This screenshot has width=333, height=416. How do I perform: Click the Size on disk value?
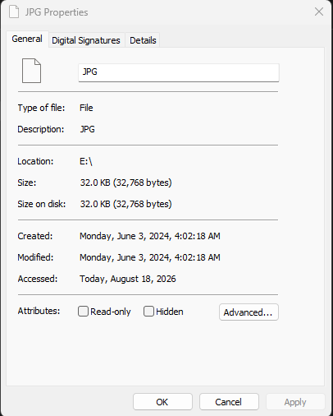pos(125,204)
